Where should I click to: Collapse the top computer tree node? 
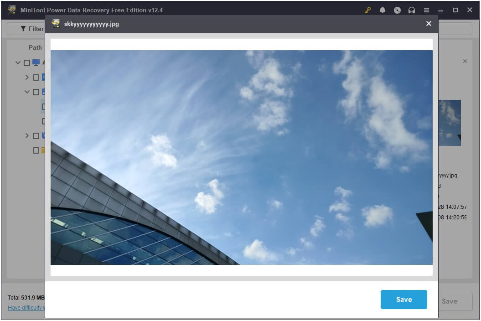18,62
